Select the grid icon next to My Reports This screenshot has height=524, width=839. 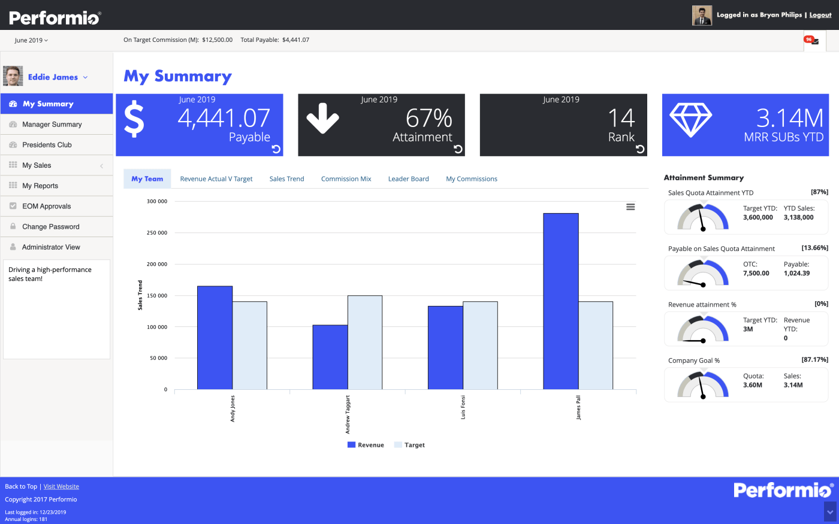pos(13,185)
